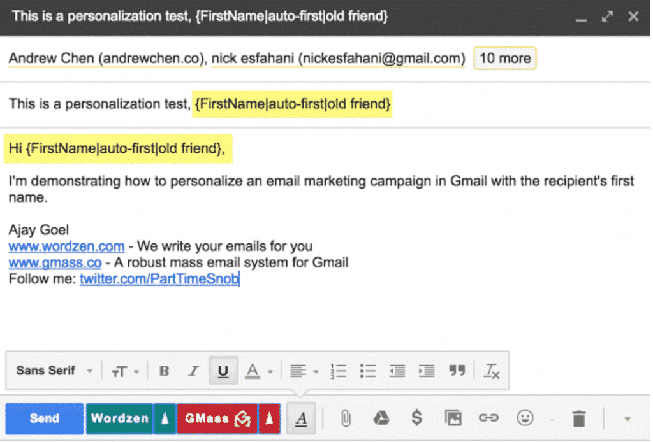Toggle bold formatting
The height and width of the screenshot is (442, 653).
pos(164,371)
